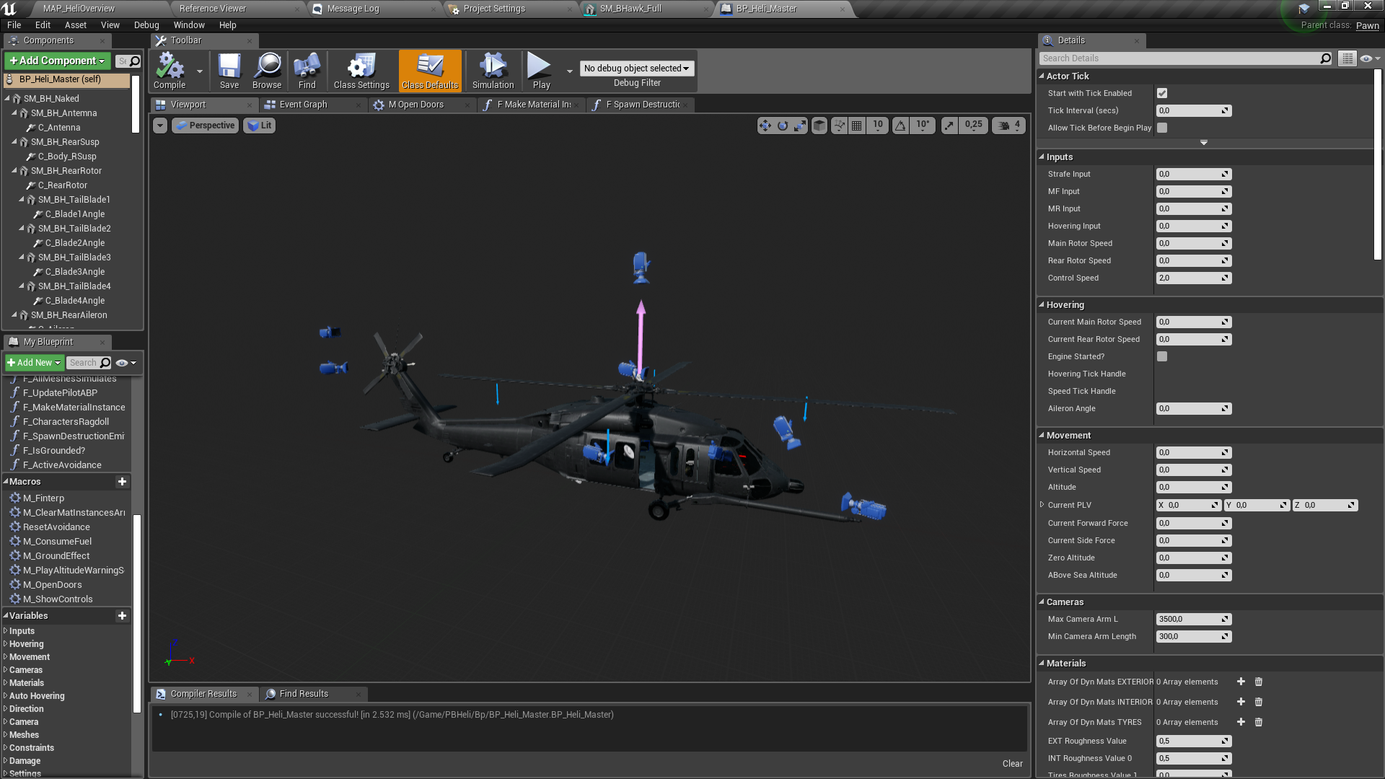Enable Allow Tick Before Begin Play
This screenshot has width=1385, height=779.
(1161, 128)
